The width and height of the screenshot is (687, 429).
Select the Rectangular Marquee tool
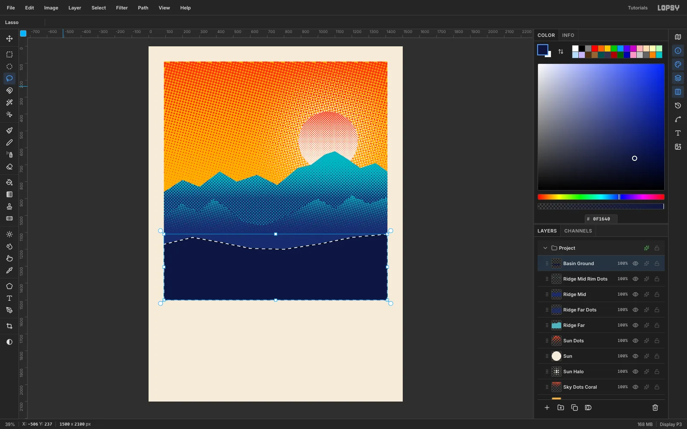tap(9, 54)
